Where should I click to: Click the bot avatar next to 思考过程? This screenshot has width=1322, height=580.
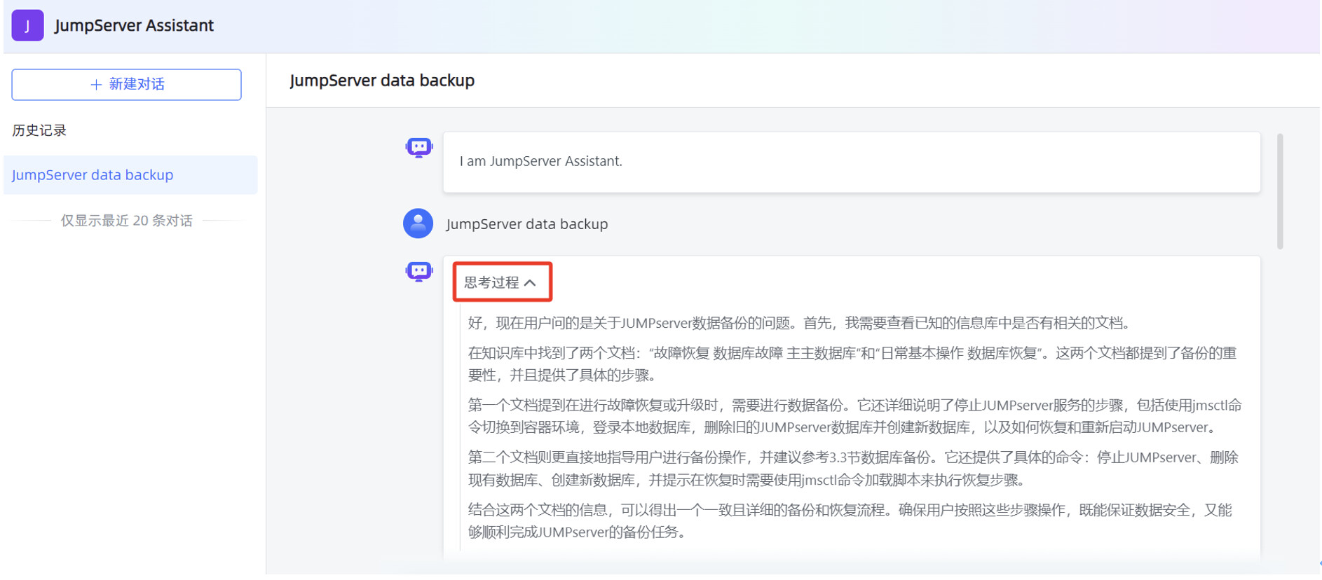pyautogui.click(x=418, y=272)
